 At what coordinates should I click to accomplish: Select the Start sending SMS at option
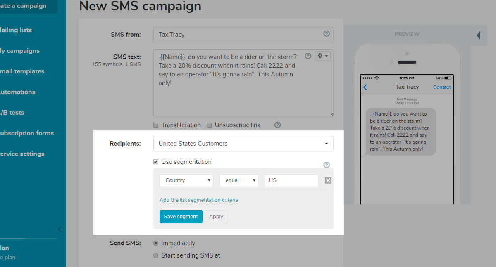pyautogui.click(x=156, y=255)
